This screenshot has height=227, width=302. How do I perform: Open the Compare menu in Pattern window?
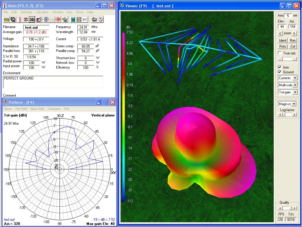54,109
